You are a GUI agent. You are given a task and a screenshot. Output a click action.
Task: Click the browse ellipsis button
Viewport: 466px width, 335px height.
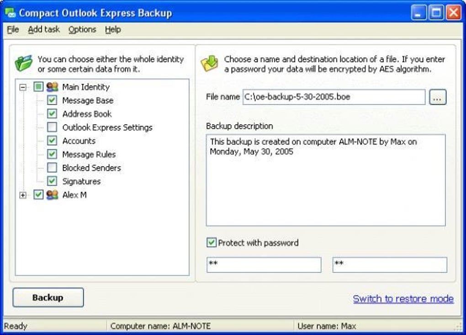[438, 97]
